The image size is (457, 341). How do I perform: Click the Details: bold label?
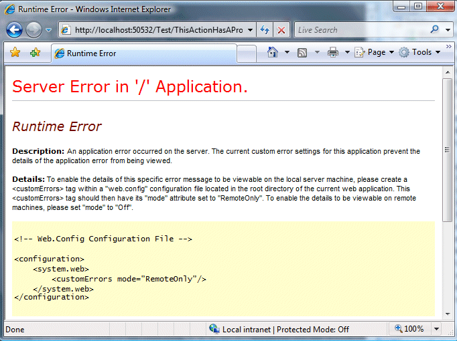coord(29,179)
